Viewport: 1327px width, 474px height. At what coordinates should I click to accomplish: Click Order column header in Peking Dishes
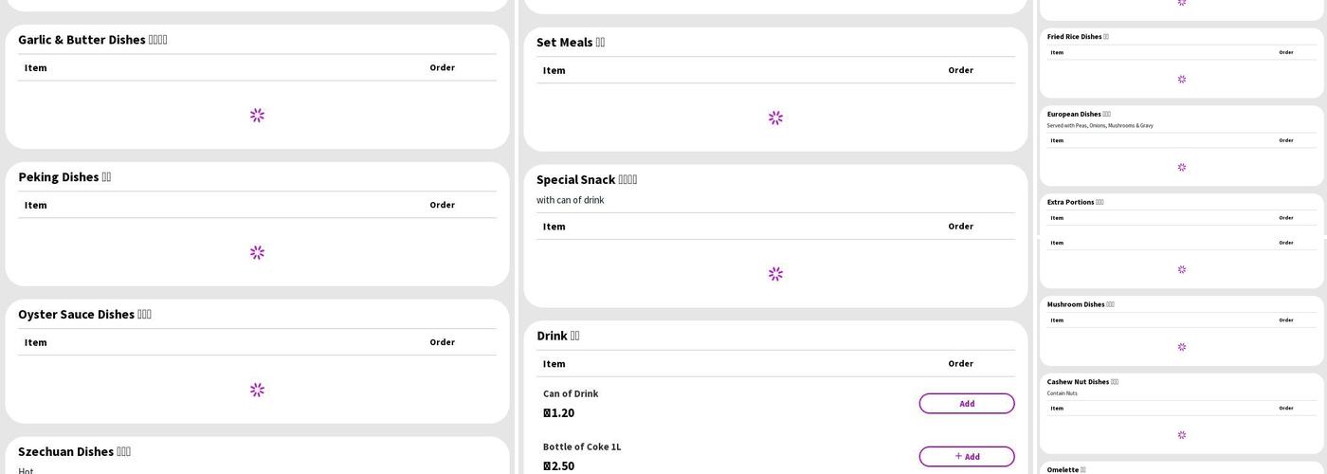click(x=442, y=205)
